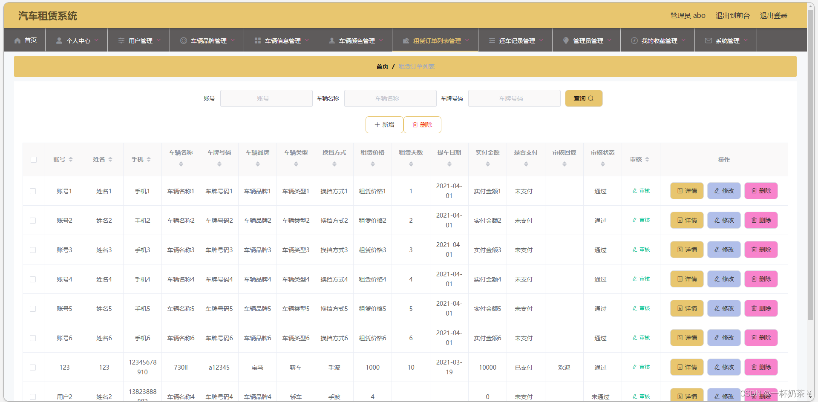This screenshot has width=818, height=402.
Task: Click the 车牌号码 search input field
Action: [514, 98]
